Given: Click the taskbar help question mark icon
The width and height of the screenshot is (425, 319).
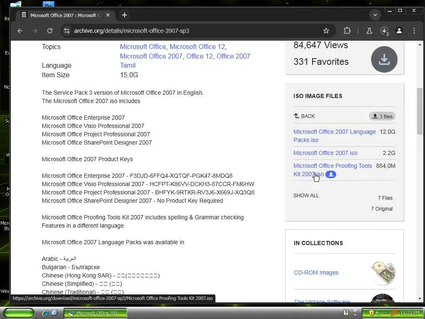Looking at the screenshot, I should [x=346, y=313].
